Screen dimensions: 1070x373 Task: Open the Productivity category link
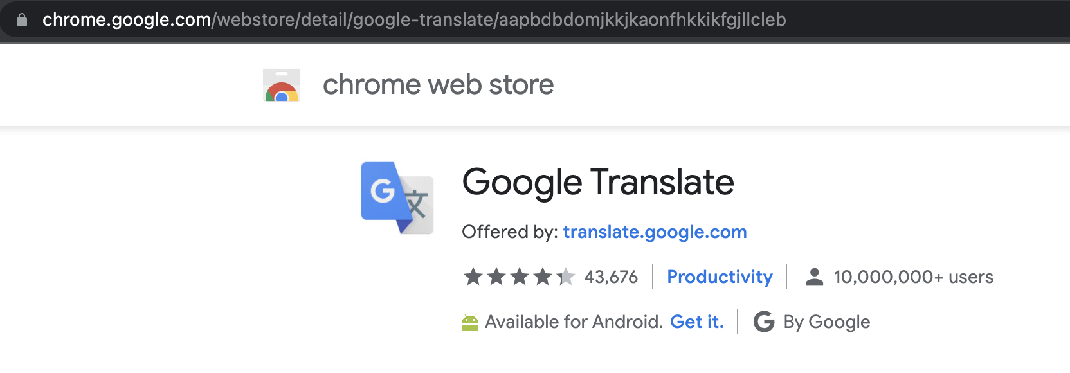(720, 277)
